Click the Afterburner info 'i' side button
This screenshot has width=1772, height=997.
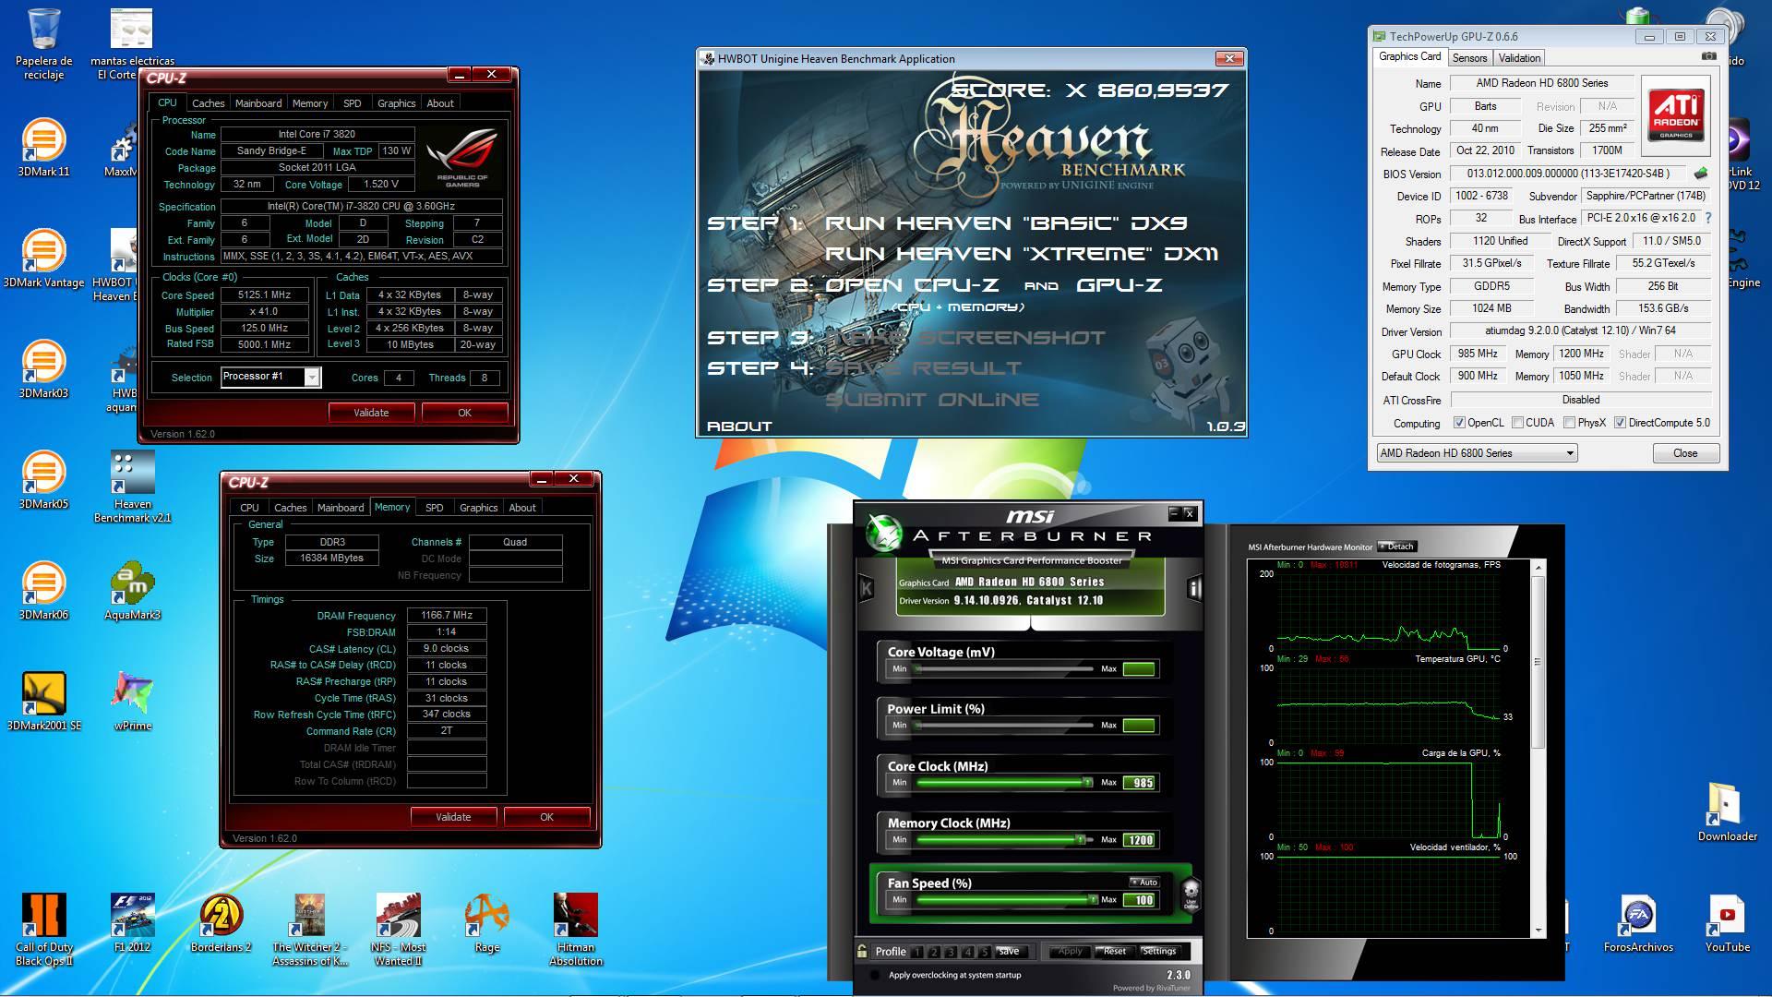(x=1194, y=588)
